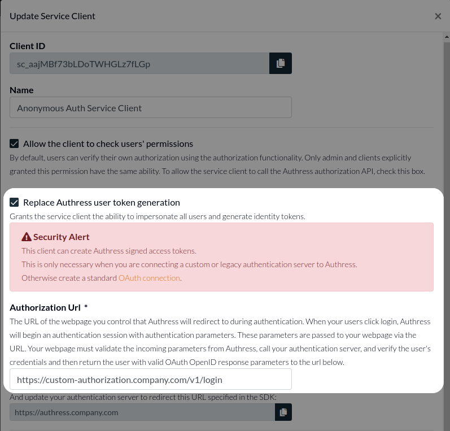Click the Security Alert heading text
450x431 pixels.
pyautogui.click(x=61, y=237)
